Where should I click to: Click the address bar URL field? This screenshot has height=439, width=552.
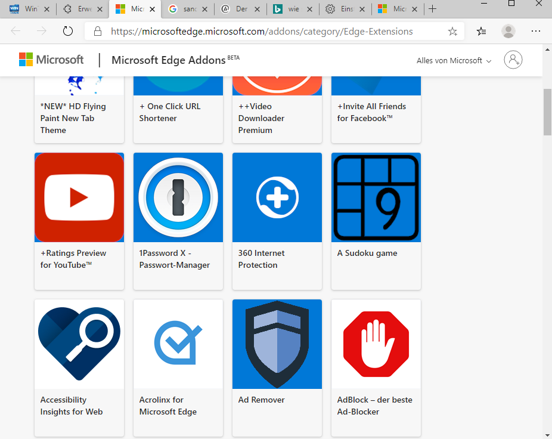tap(262, 32)
